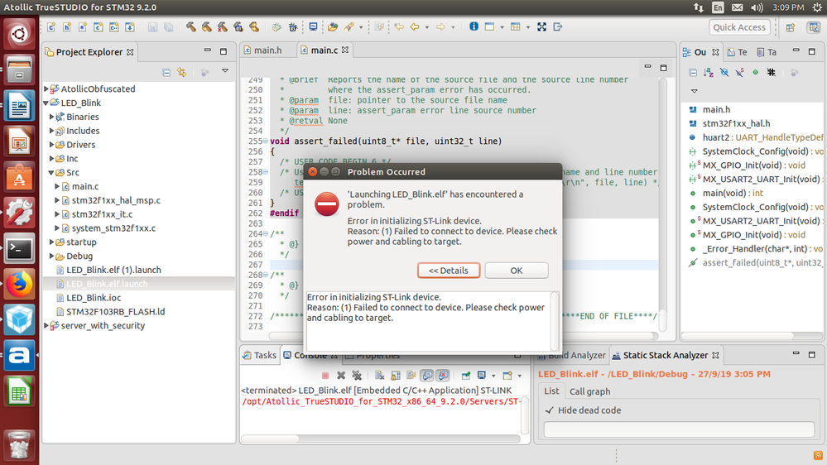Toggle Show Console on standard error change
Screen dimensions: 827x465
coord(443,376)
